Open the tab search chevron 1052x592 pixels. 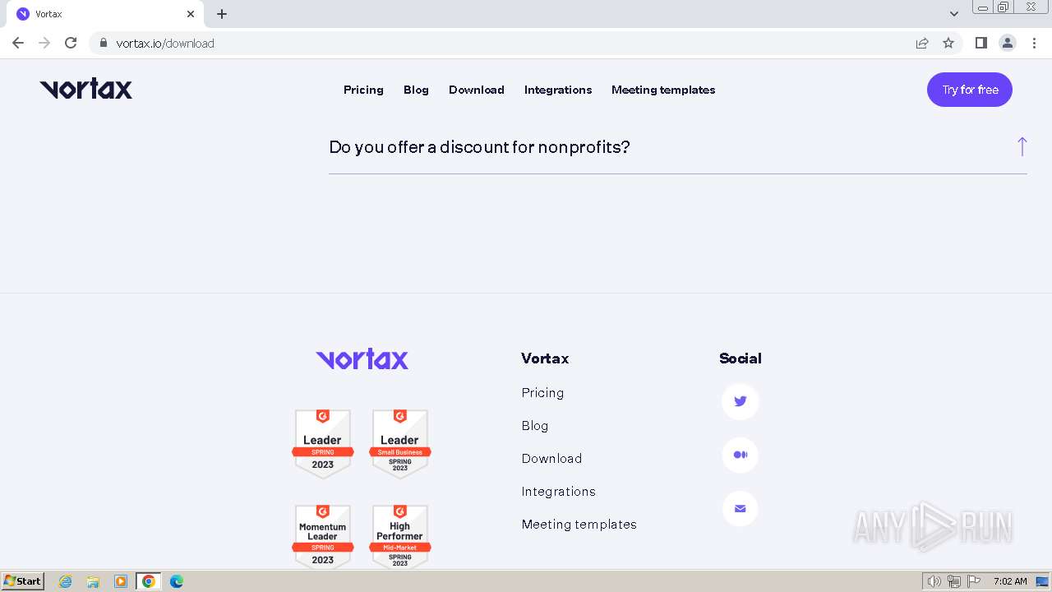point(954,14)
